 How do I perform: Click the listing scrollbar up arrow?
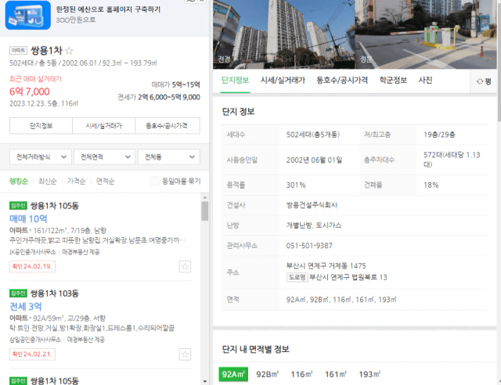pyautogui.click(x=205, y=198)
